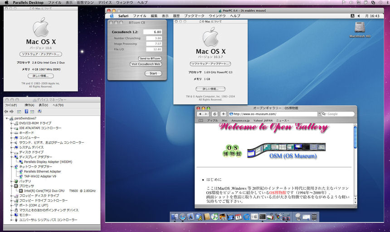This screenshot has width=390, height=232.
Task: Add bookmark with the plus button
Action: pos(224,114)
